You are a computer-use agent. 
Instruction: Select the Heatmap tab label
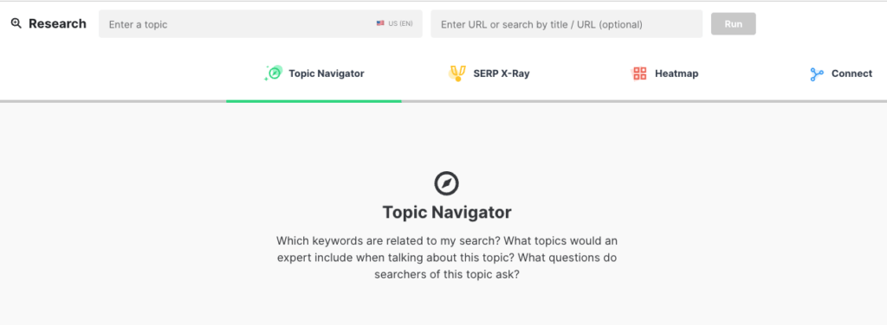(677, 73)
